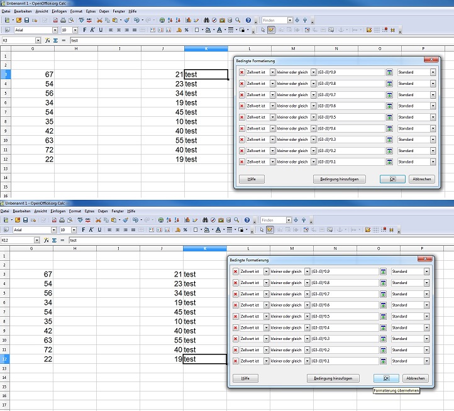Remove the (G3-J3)*0.1 condition in lower dialog
Screen dimensions: 454x411
tap(236, 361)
